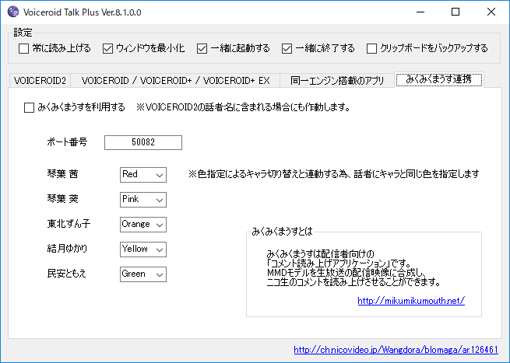Open the ch.nicovideo.jp Wangdora blomaga link
This screenshot has height=363, width=510.
coord(396,350)
